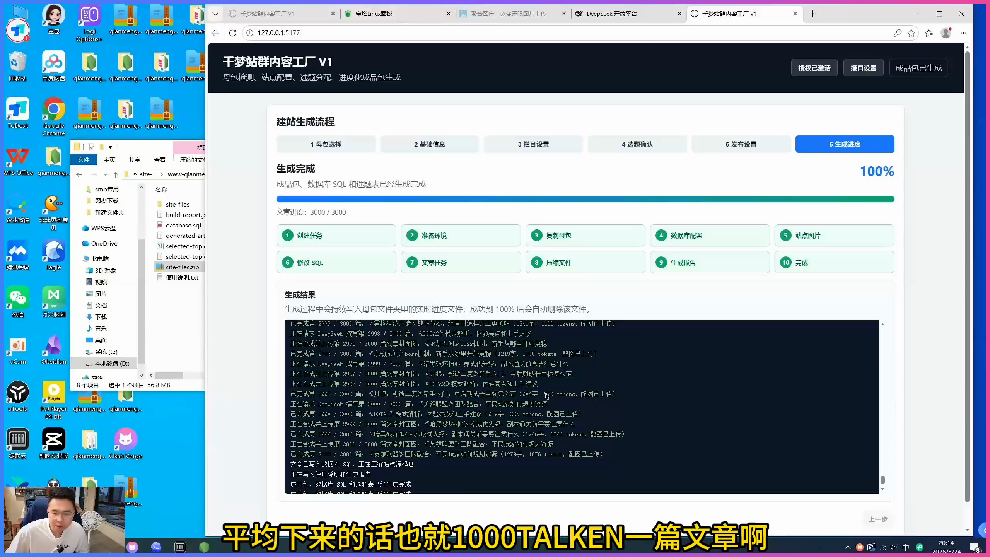Viewport: 990px width, 557px height.
Task: Open Clash Verge desktop shortcut
Action: point(125,444)
